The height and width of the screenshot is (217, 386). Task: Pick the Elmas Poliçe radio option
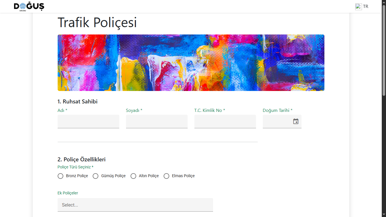click(167, 176)
